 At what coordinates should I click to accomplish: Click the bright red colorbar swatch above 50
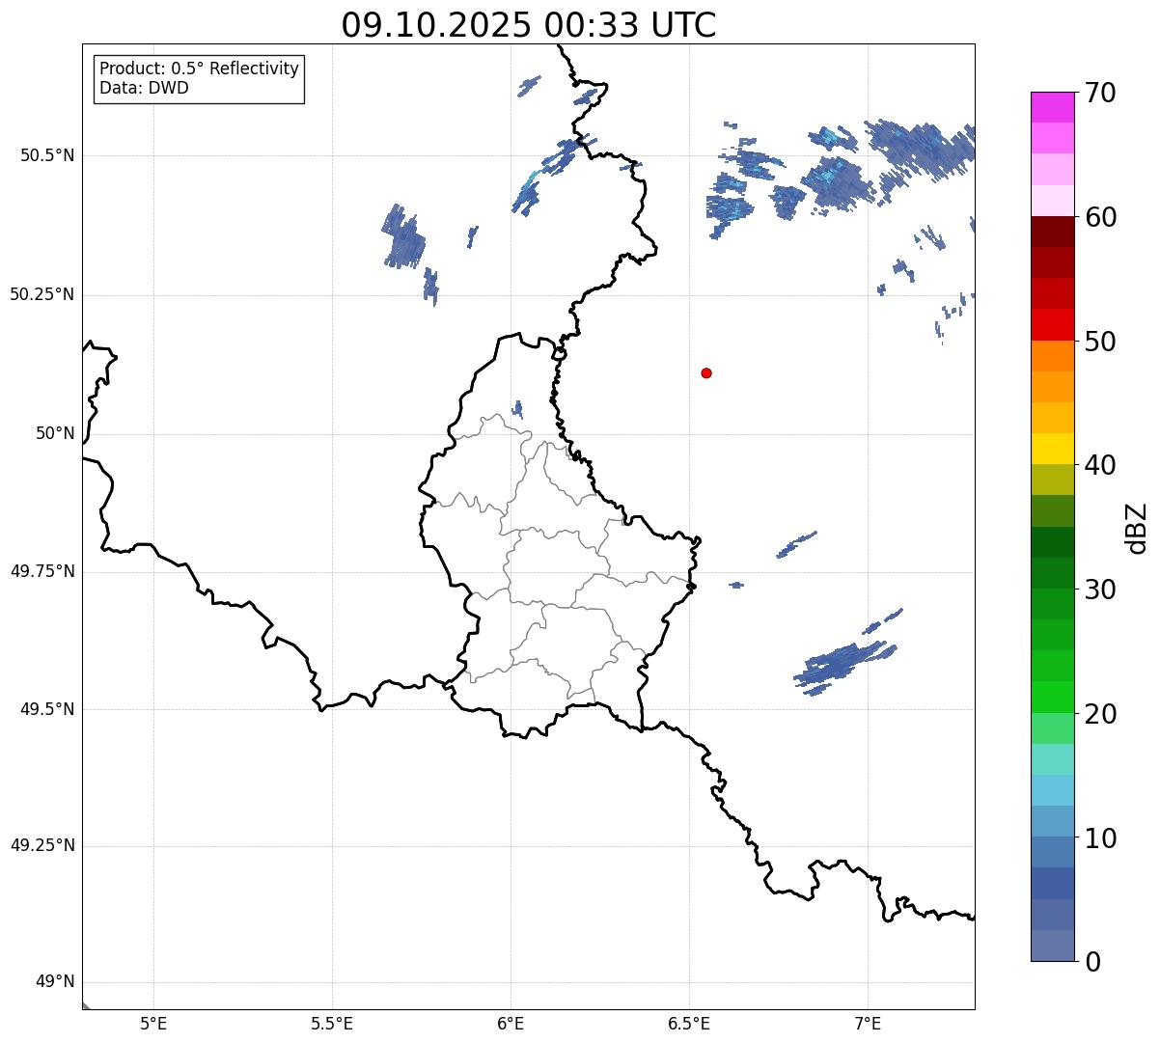tap(1052, 324)
